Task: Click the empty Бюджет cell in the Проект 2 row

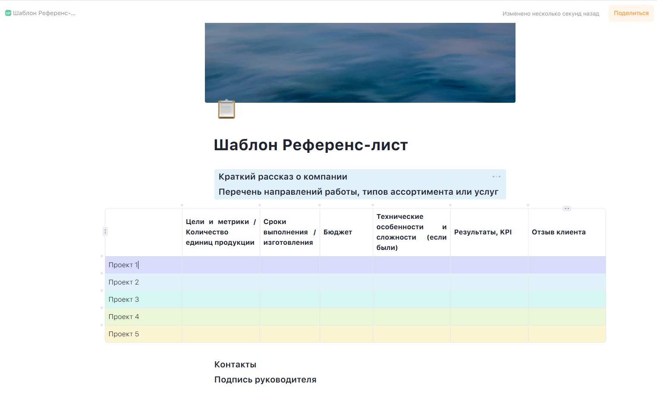Action: (346, 282)
